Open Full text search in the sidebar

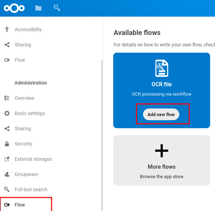click(x=31, y=190)
